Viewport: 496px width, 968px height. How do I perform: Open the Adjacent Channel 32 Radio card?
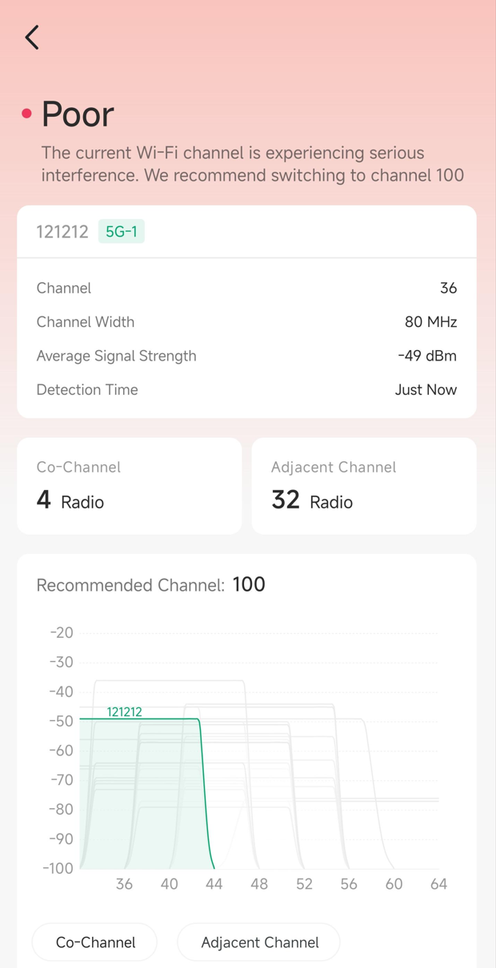pyautogui.click(x=363, y=486)
